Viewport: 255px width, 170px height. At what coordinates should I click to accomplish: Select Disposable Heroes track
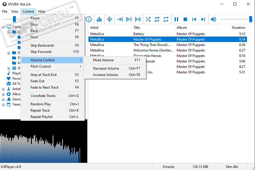coord(168,56)
